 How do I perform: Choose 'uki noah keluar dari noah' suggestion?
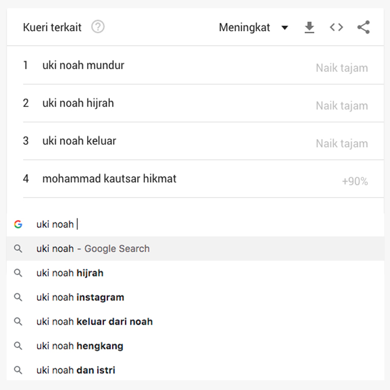tap(94, 322)
